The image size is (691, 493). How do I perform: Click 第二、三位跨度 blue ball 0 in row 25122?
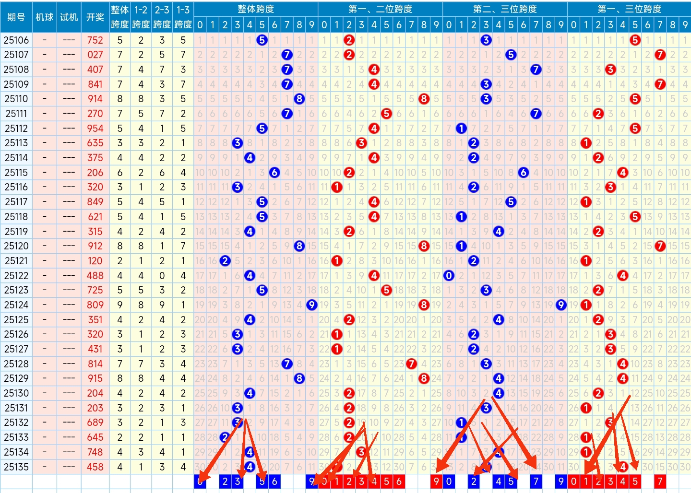[449, 276]
